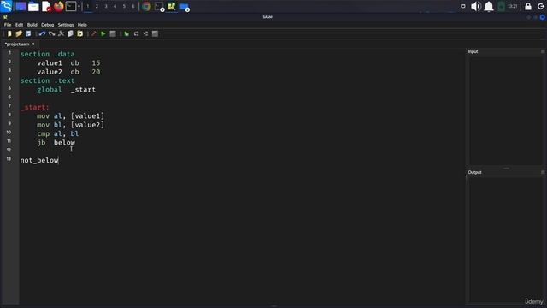Cut selection with the scissors icon
This screenshot has width=547, height=308.
click(61, 33)
